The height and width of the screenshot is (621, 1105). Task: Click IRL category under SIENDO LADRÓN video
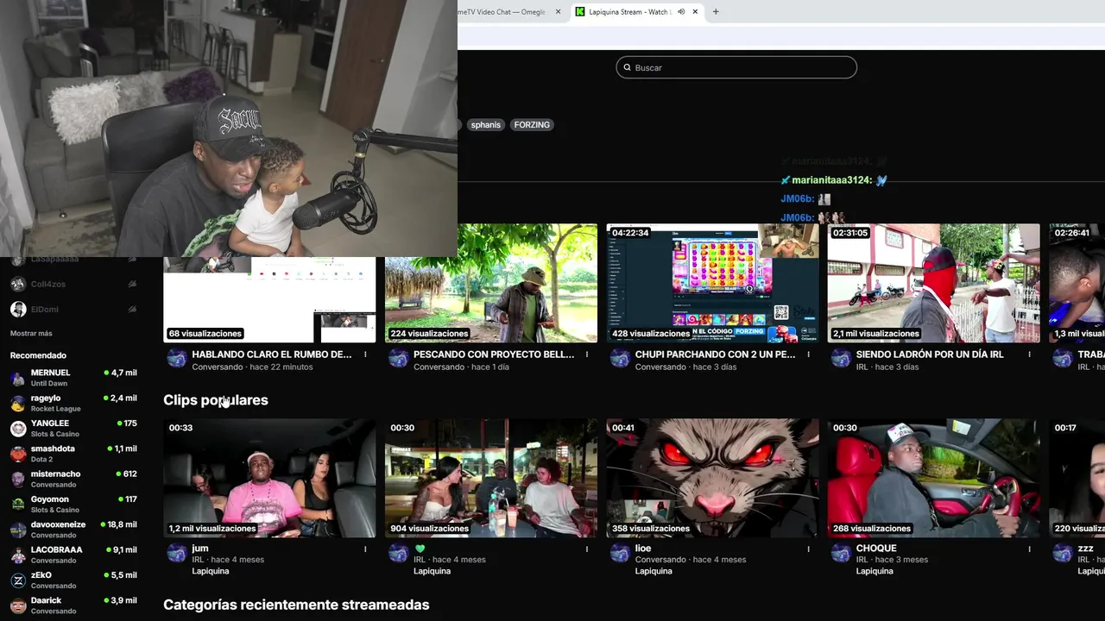(x=862, y=367)
